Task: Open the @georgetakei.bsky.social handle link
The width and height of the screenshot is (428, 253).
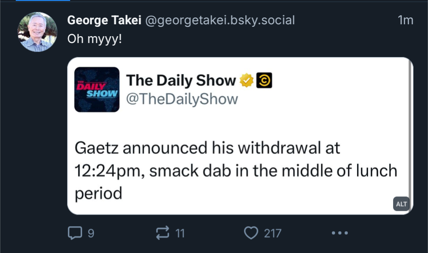Action: pos(220,20)
